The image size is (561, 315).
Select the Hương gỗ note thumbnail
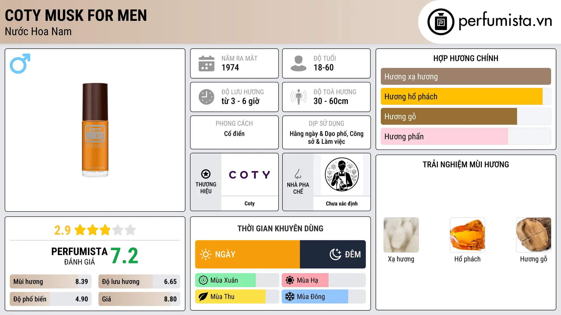click(534, 235)
